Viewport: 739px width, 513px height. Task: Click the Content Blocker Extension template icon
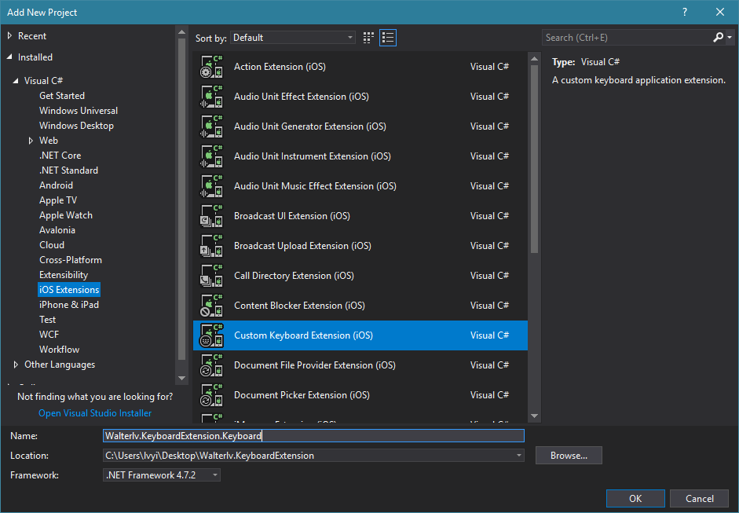click(x=211, y=306)
